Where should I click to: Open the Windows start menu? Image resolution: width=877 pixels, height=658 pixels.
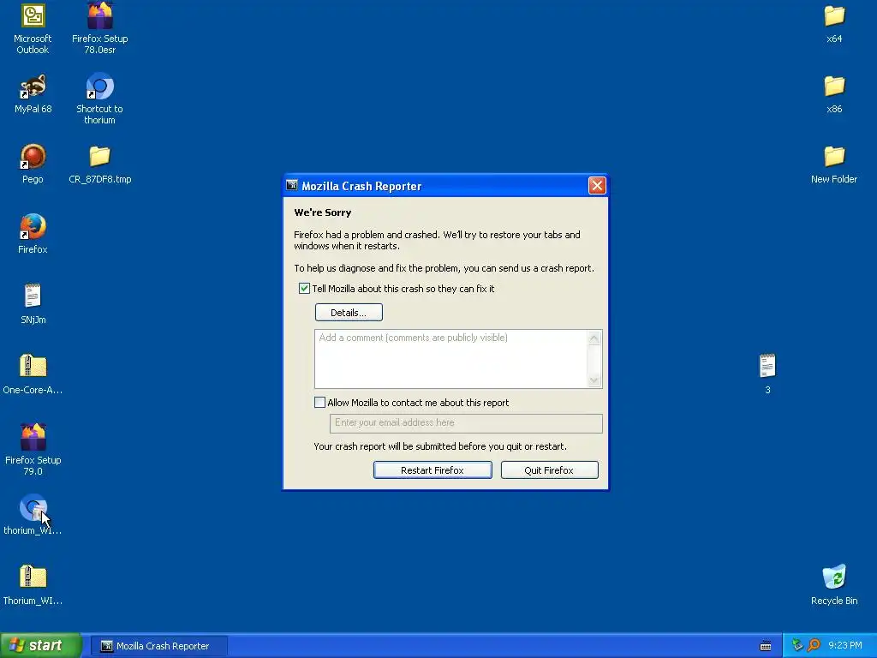point(40,646)
